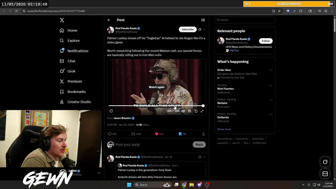Open Discord from the taskbar

(x=199, y=185)
